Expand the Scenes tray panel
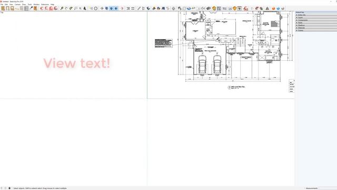 (x=316, y=31)
